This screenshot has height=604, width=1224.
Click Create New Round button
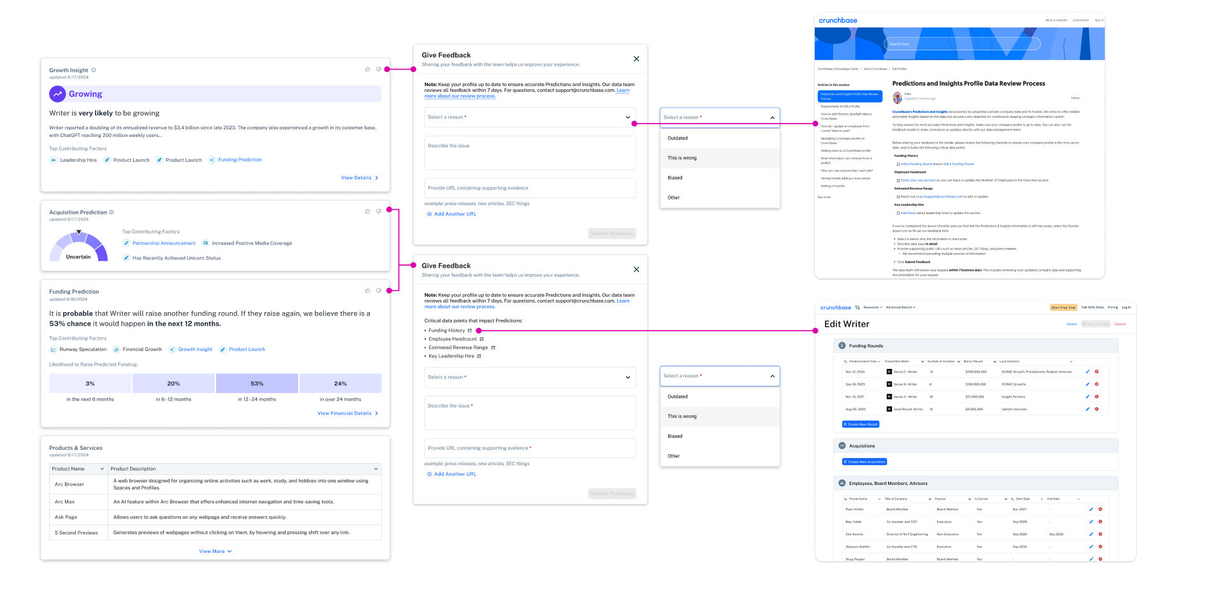coord(861,424)
